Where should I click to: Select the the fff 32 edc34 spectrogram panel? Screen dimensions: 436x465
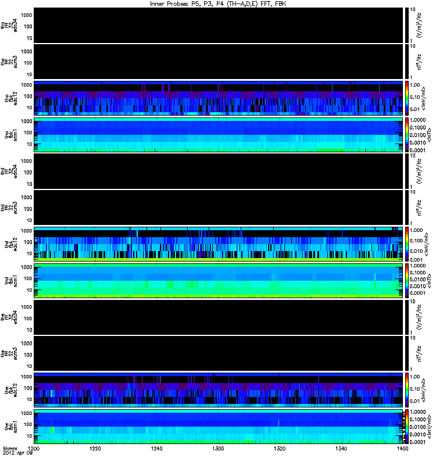click(220, 317)
